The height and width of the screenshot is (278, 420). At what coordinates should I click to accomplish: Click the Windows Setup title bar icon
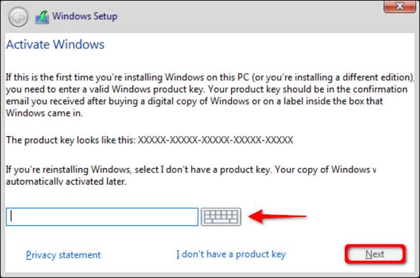(x=42, y=17)
